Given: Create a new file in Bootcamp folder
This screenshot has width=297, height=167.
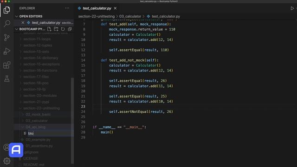Looking at the screenshot, I should 49,29.
